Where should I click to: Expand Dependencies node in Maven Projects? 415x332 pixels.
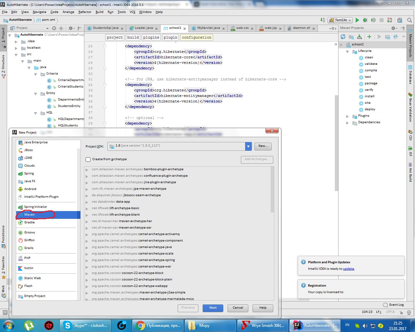[348, 123]
